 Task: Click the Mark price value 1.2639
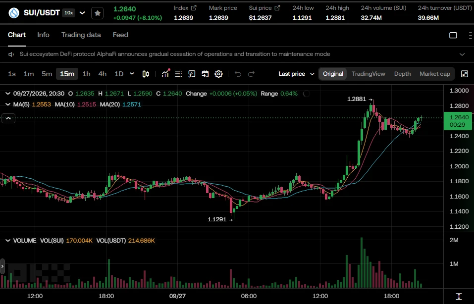(218, 18)
